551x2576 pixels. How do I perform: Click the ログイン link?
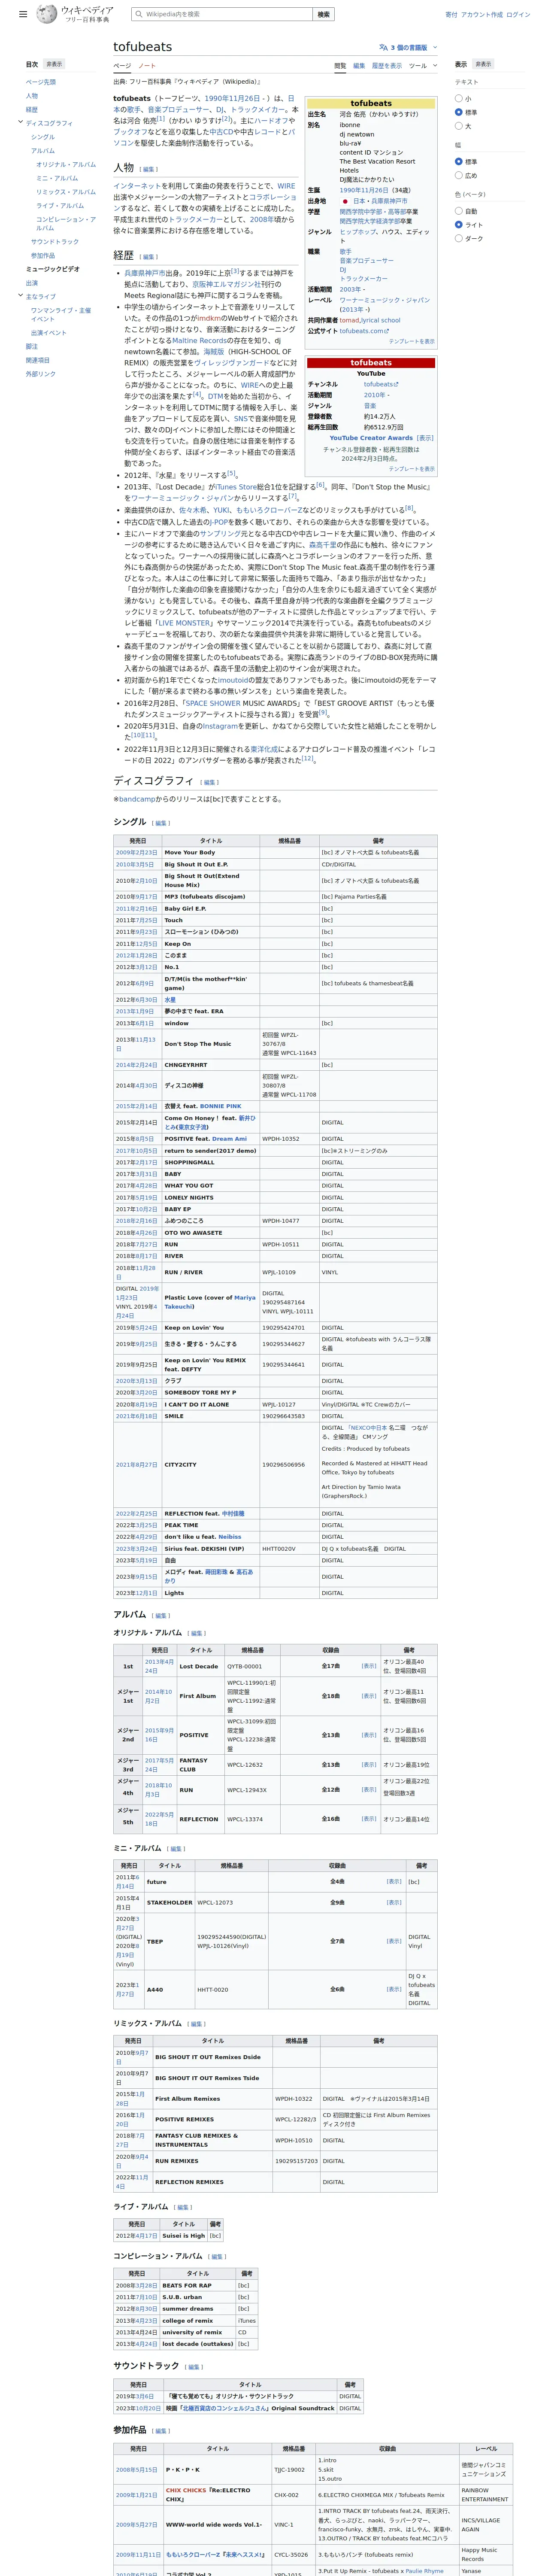[x=518, y=15]
